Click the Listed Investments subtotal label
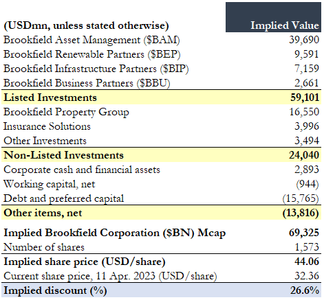The width and height of the screenshot is (324, 300). 50,97
